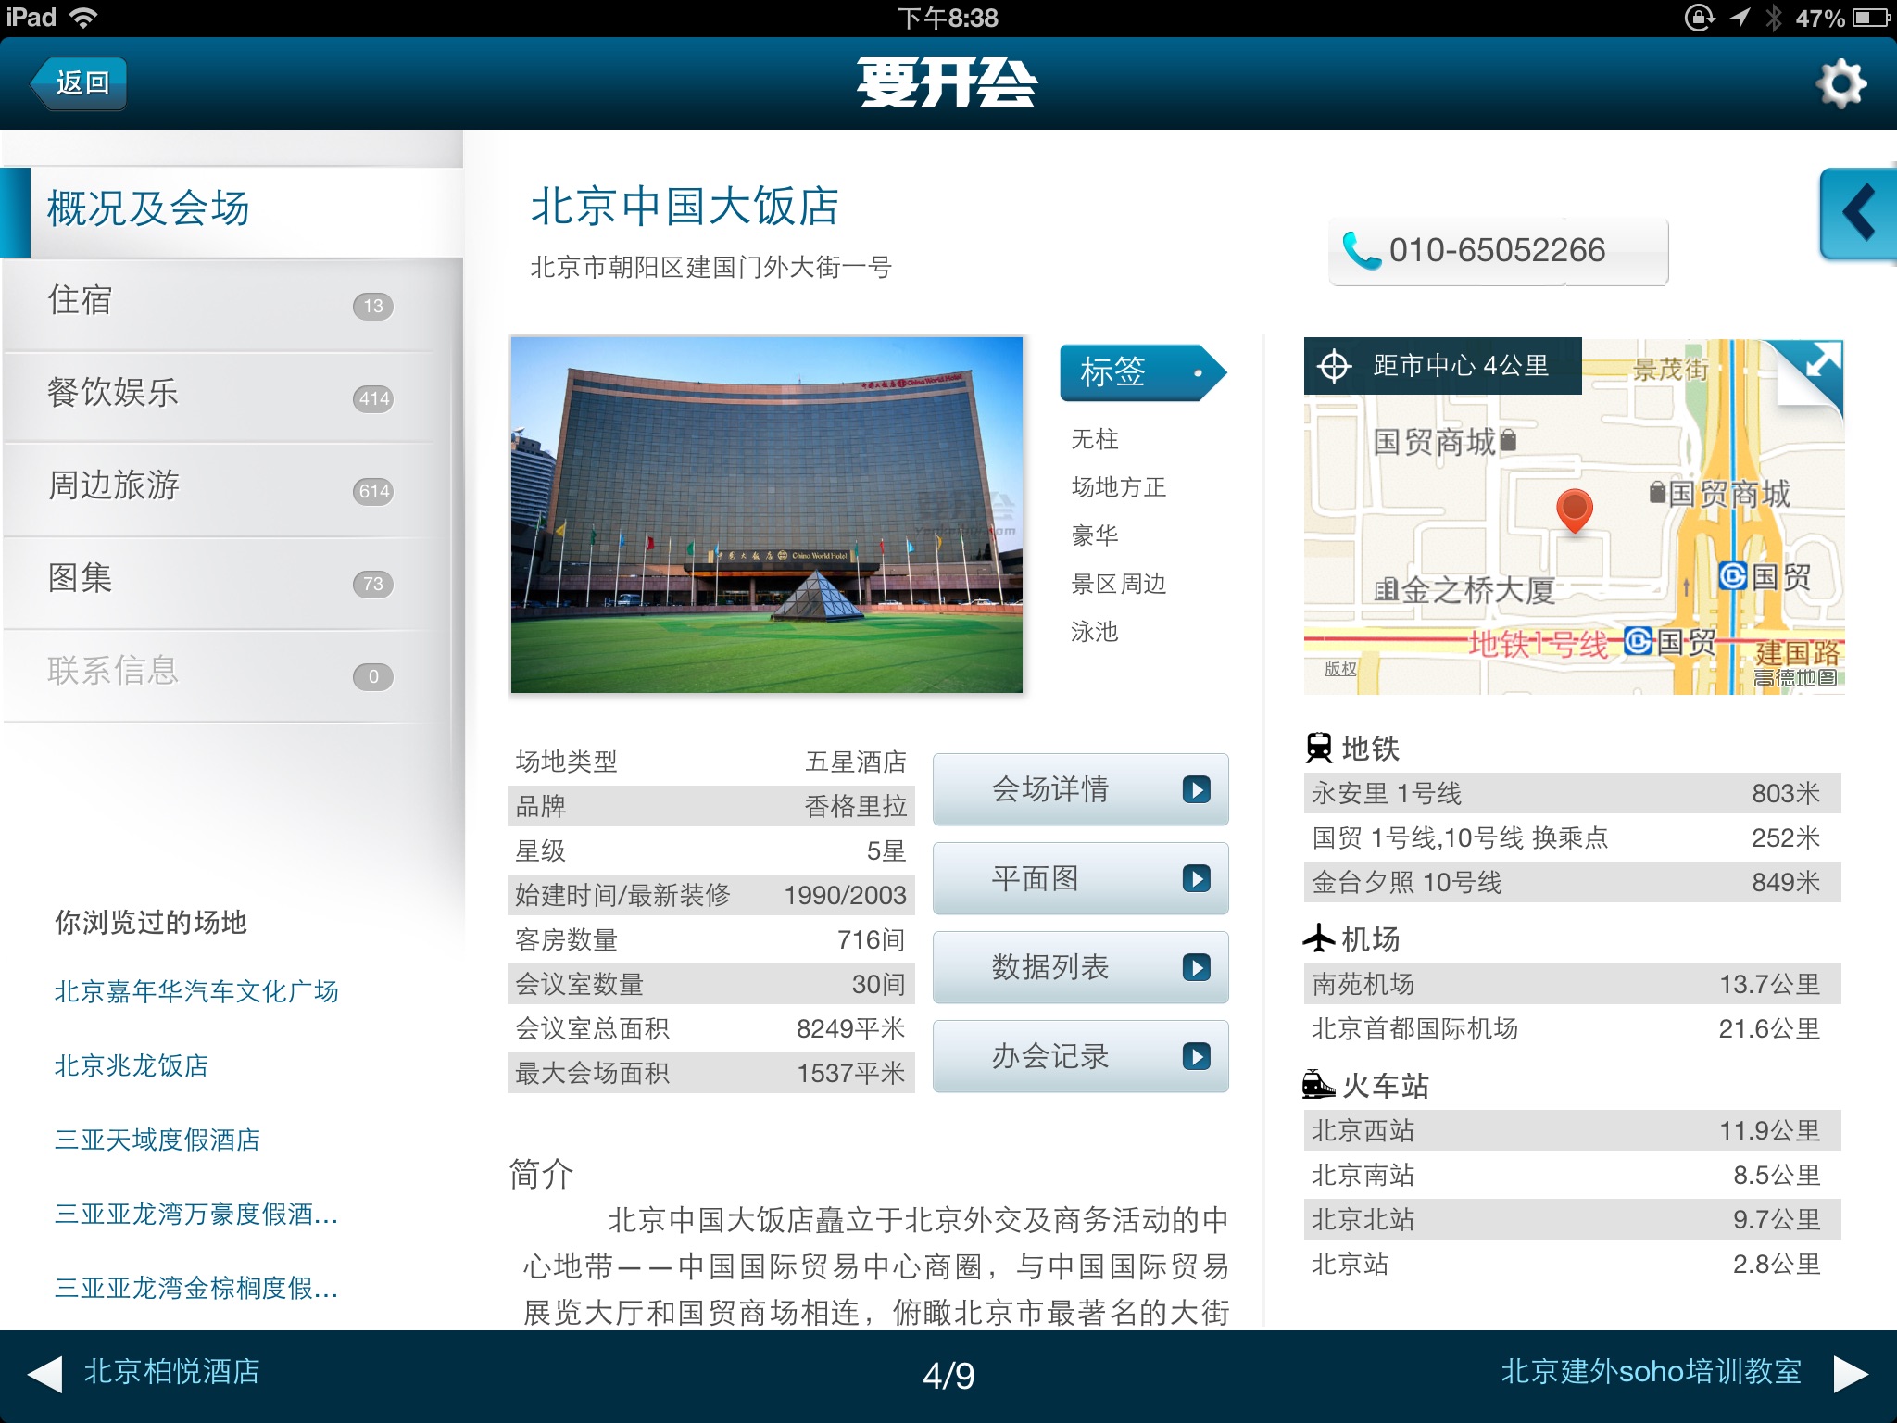The height and width of the screenshot is (1423, 1897).
Task: Tap the hotel title 北京中国大饭店
Action: coord(685,206)
